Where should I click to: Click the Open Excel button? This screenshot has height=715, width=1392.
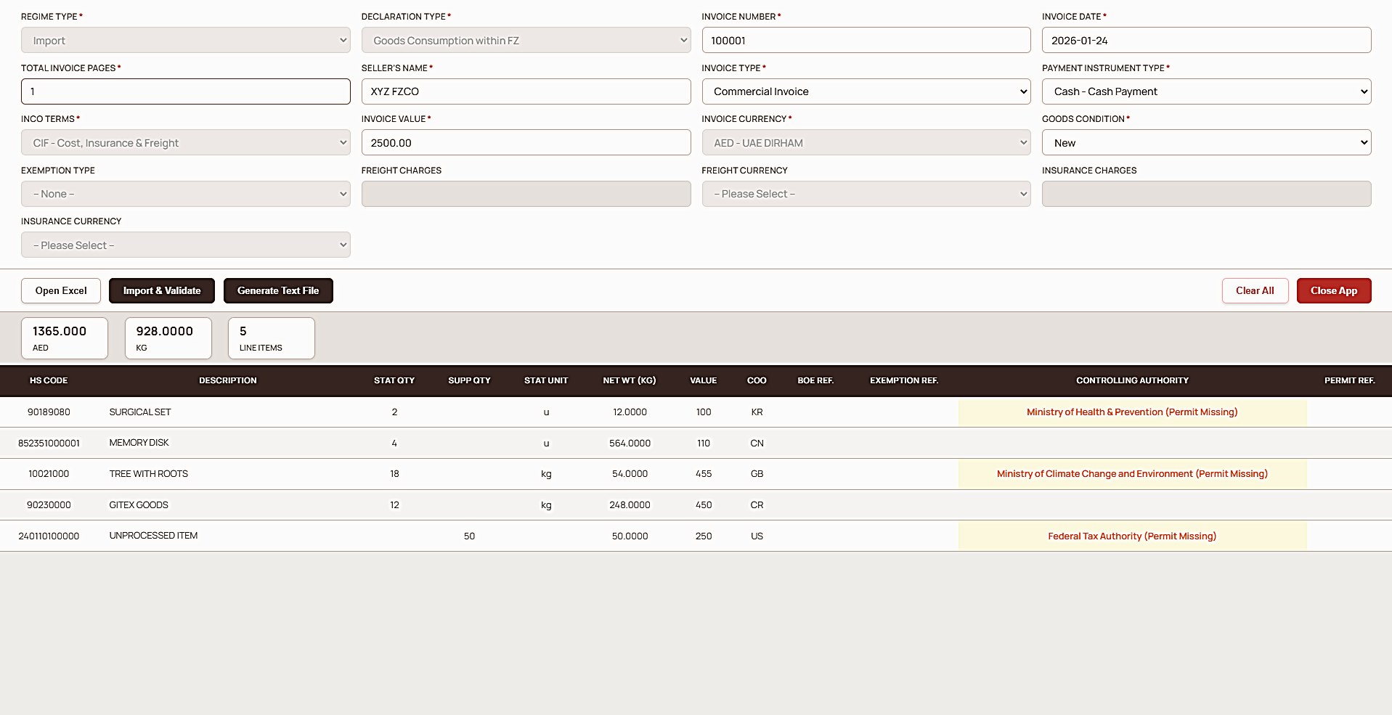61,290
